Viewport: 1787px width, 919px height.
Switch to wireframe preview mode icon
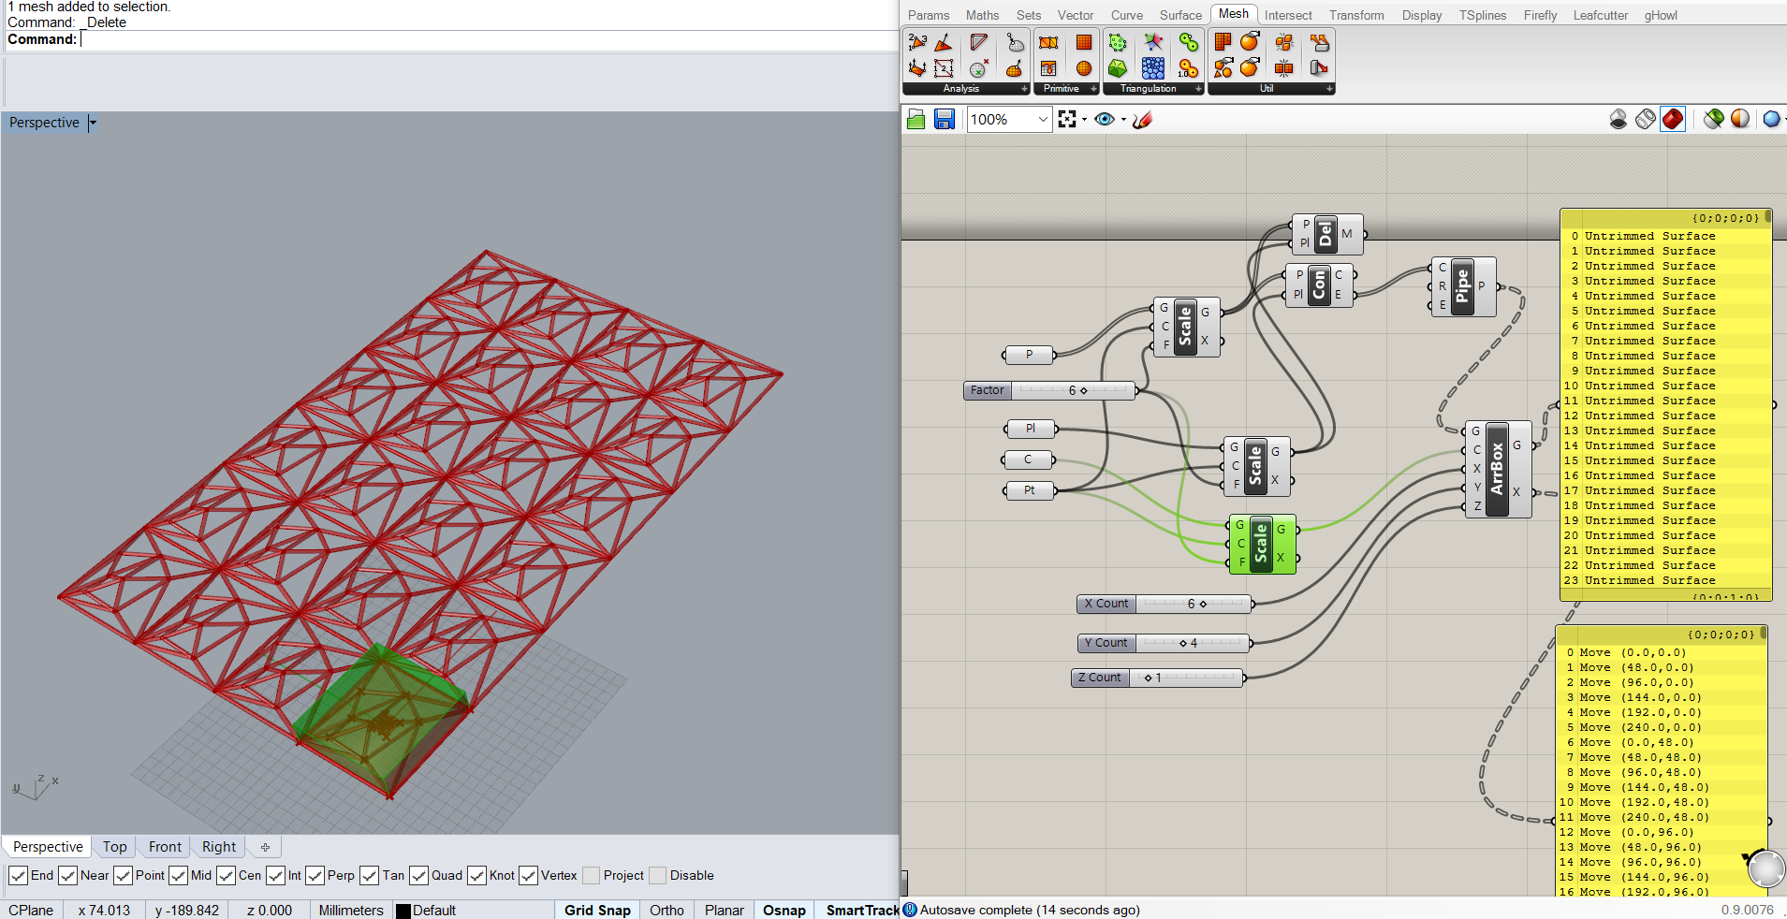tap(1646, 119)
